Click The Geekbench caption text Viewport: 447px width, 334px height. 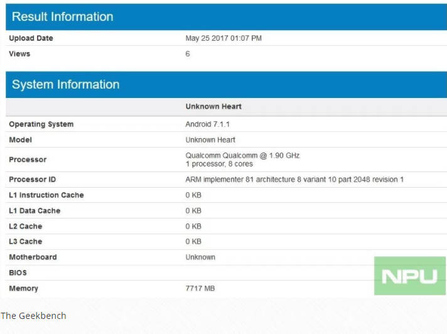pos(33,316)
